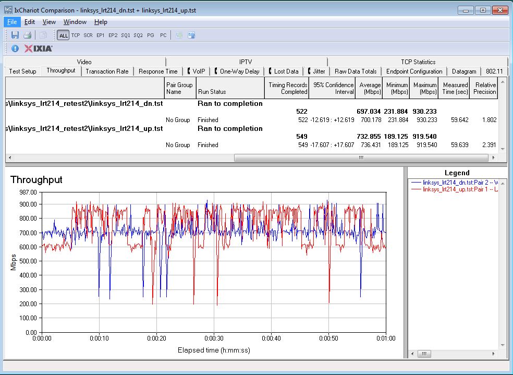Click the results table scroll down arrow
This screenshot has width=513, height=375.
tap(503, 149)
